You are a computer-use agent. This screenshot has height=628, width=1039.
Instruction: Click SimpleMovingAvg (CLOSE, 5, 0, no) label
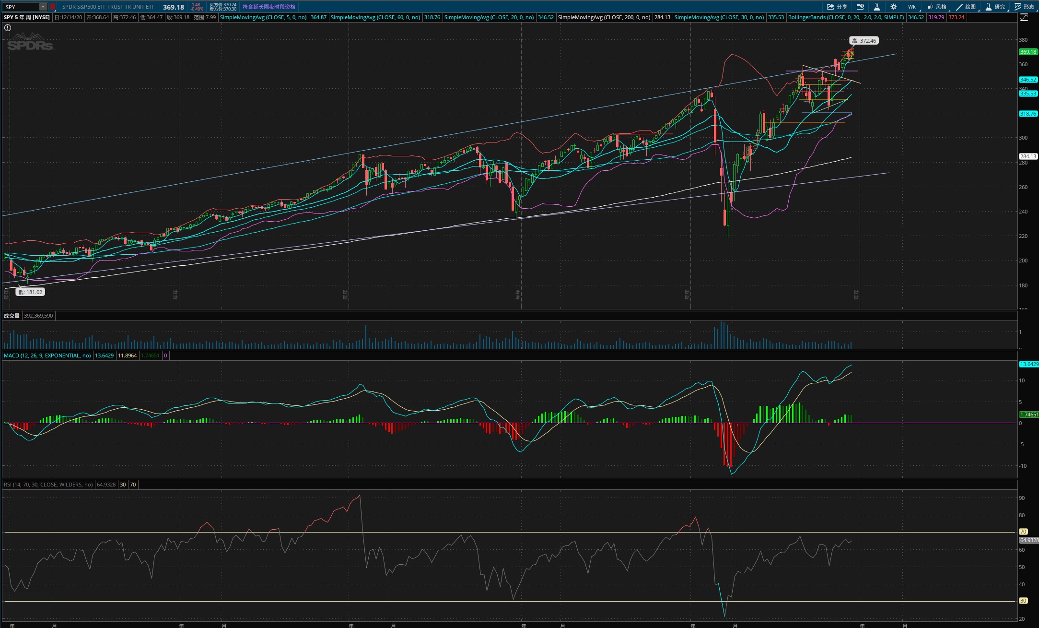coord(263,17)
